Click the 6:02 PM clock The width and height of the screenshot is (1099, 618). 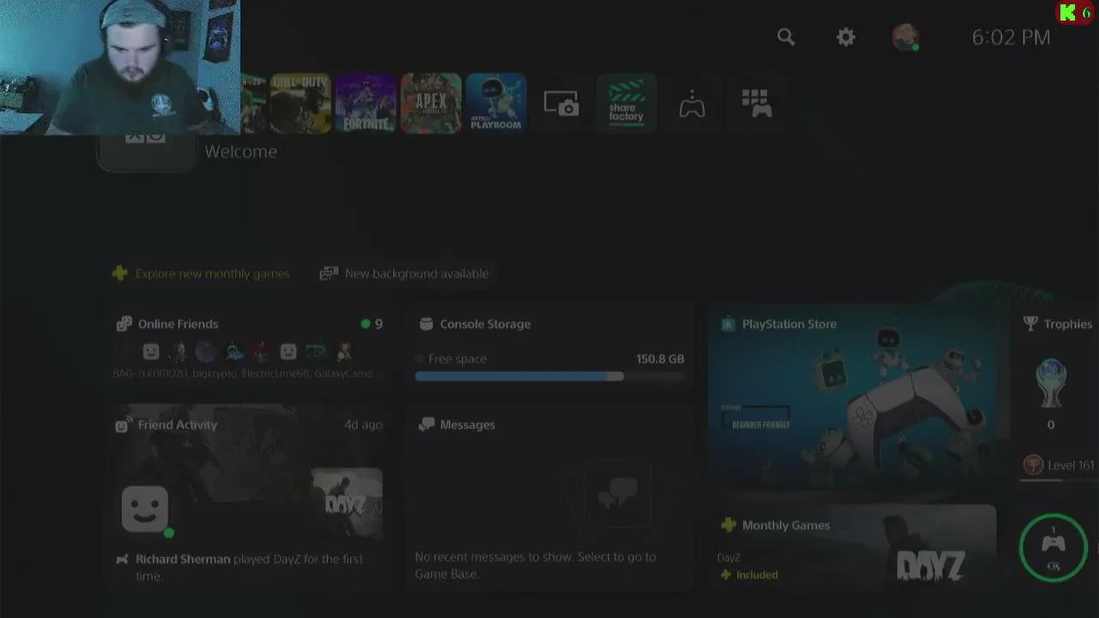[x=1011, y=37]
